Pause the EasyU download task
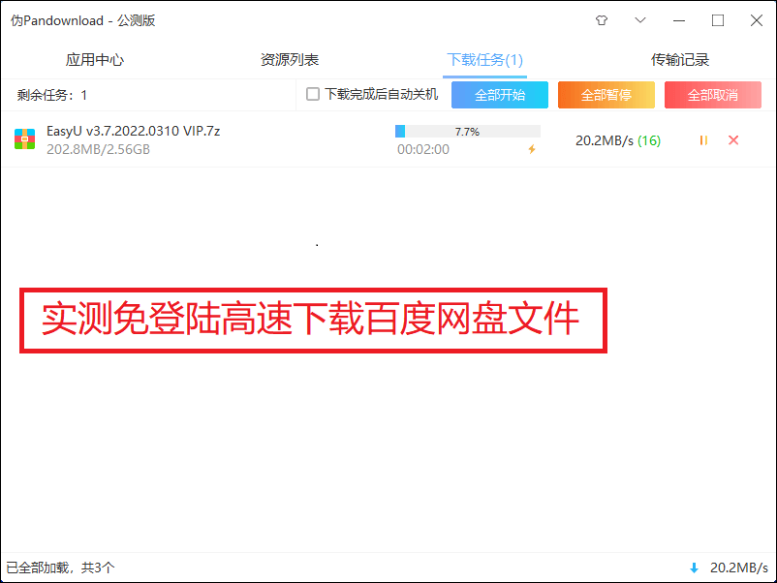The width and height of the screenshot is (777, 583). 703,140
